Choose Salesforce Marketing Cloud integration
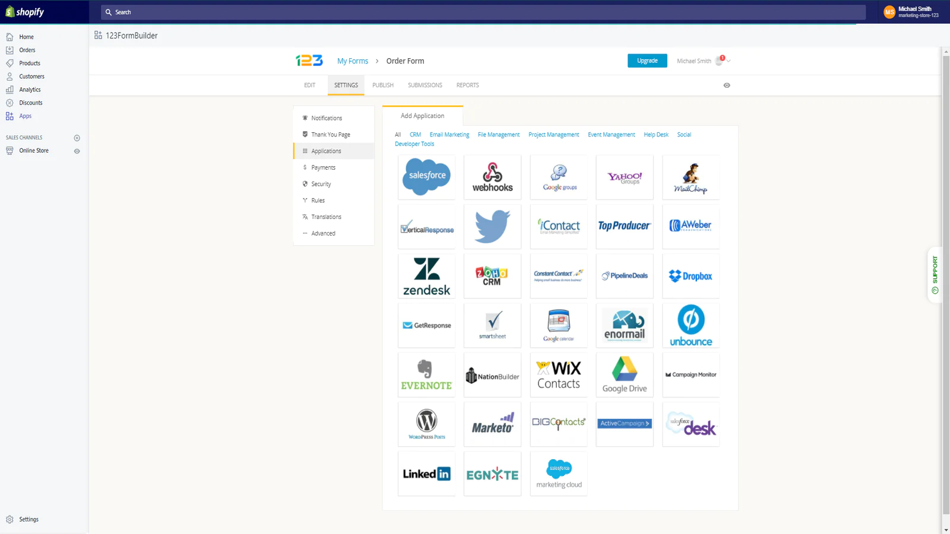 [559, 473]
